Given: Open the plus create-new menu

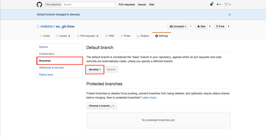Looking at the screenshot, I should 219,4.
